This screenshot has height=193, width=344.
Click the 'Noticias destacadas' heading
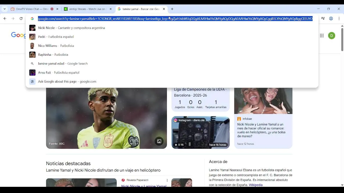pyautogui.click(x=68, y=164)
